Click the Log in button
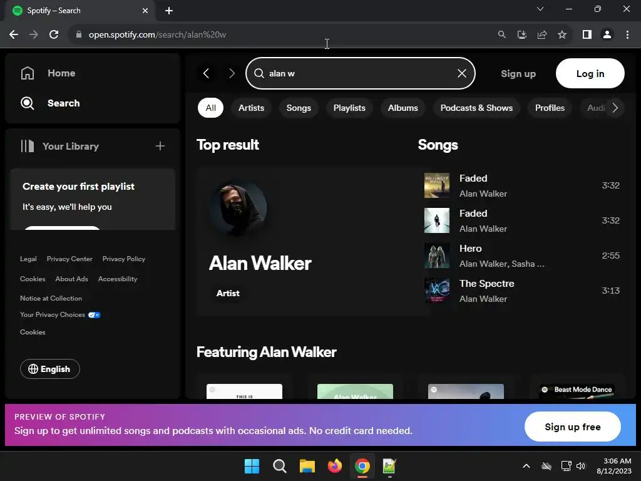Viewport: 641px width, 481px height. coord(590,73)
